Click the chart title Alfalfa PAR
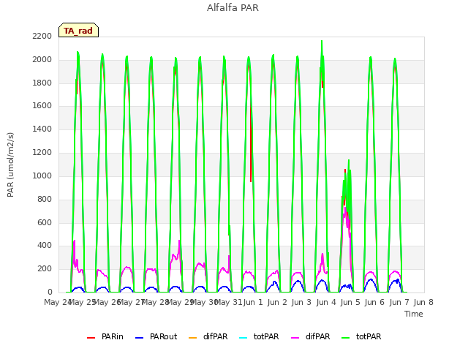 (x=233, y=8)
